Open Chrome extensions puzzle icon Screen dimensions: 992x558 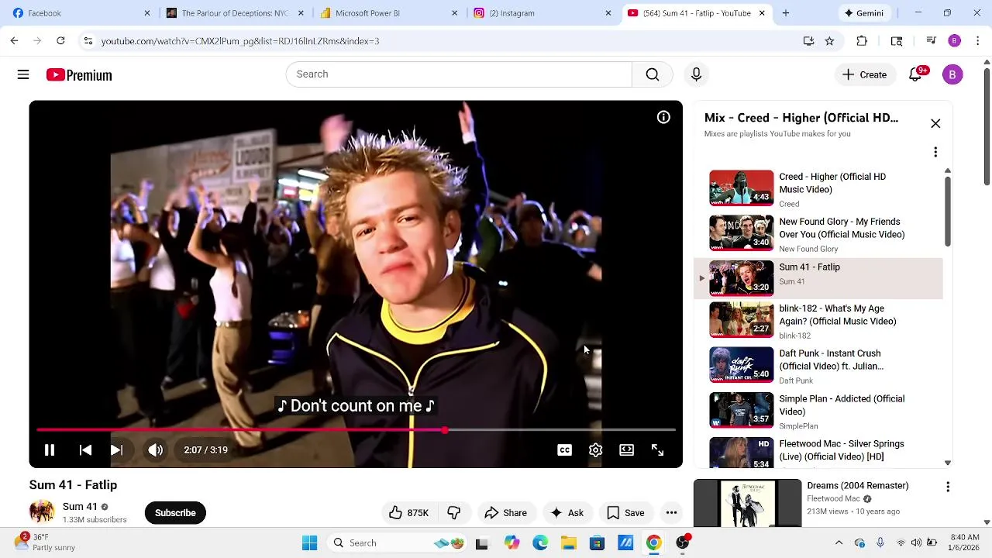tap(862, 41)
